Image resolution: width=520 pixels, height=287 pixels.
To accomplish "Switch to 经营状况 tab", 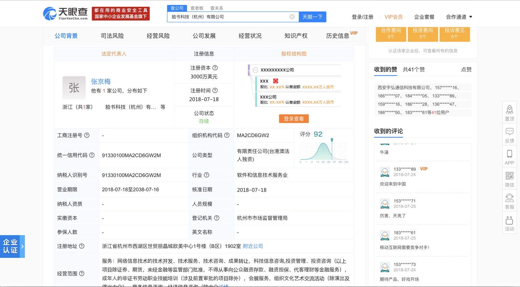I will pos(250,36).
